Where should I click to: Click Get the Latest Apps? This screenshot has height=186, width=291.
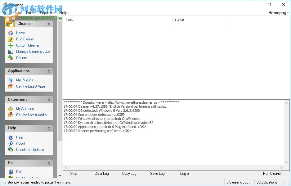(30, 86)
